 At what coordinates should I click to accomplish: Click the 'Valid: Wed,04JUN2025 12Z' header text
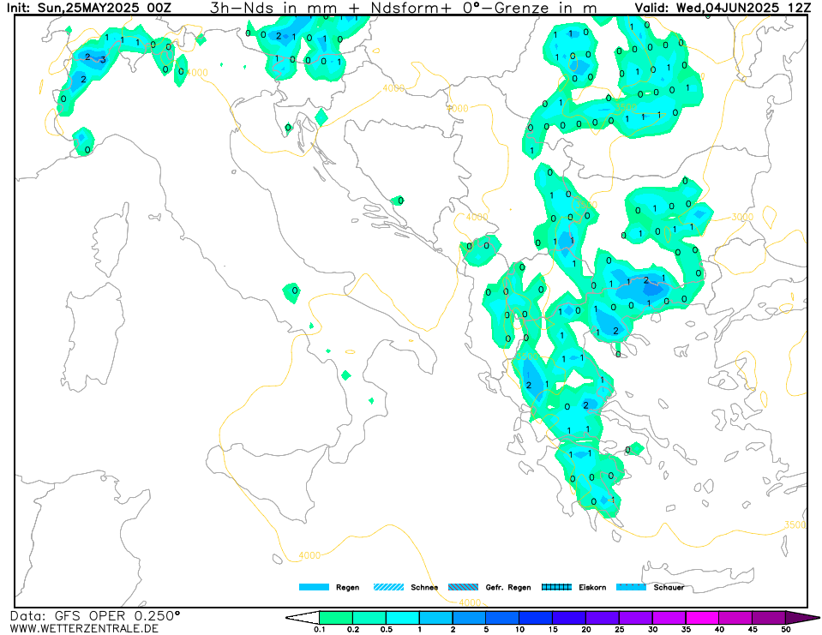pyautogui.click(x=723, y=8)
